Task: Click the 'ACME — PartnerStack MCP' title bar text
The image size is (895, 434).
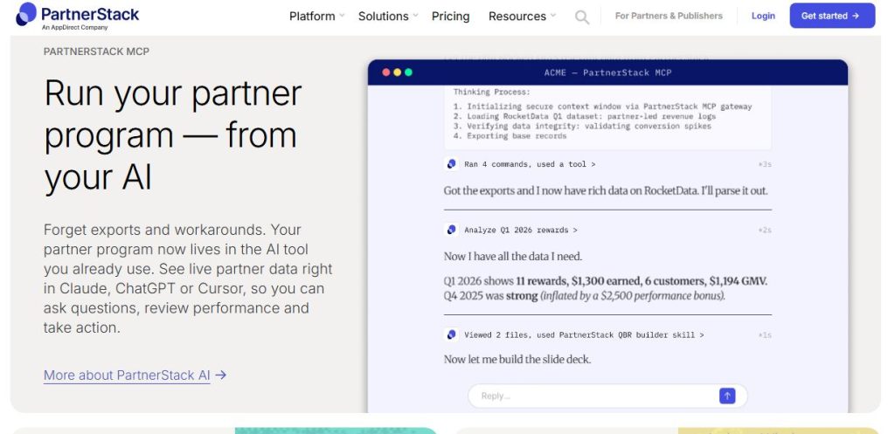Action: (608, 72)
